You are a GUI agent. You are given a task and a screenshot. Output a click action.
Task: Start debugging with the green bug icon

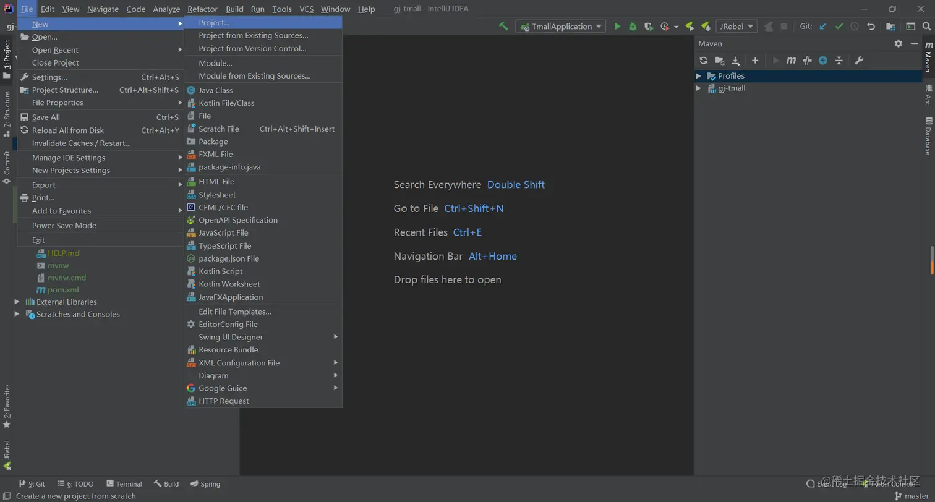[633, 27]
